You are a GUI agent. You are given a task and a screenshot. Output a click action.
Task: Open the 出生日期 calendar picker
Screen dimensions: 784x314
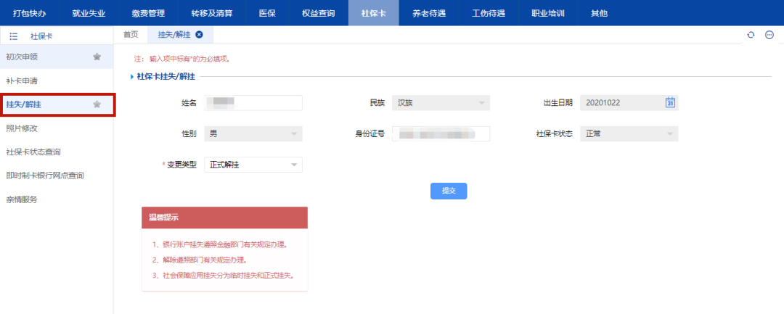pyautogui.click(x=670, y=102)
